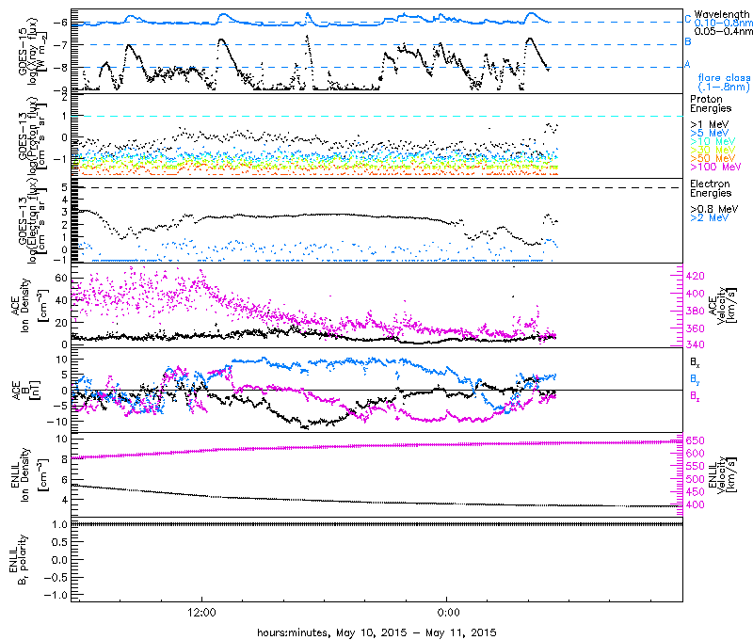Viewport: 753px width, 640px height.
Task: Click the X-ray flare peak just after 12:00
Action: coord(221,40)
